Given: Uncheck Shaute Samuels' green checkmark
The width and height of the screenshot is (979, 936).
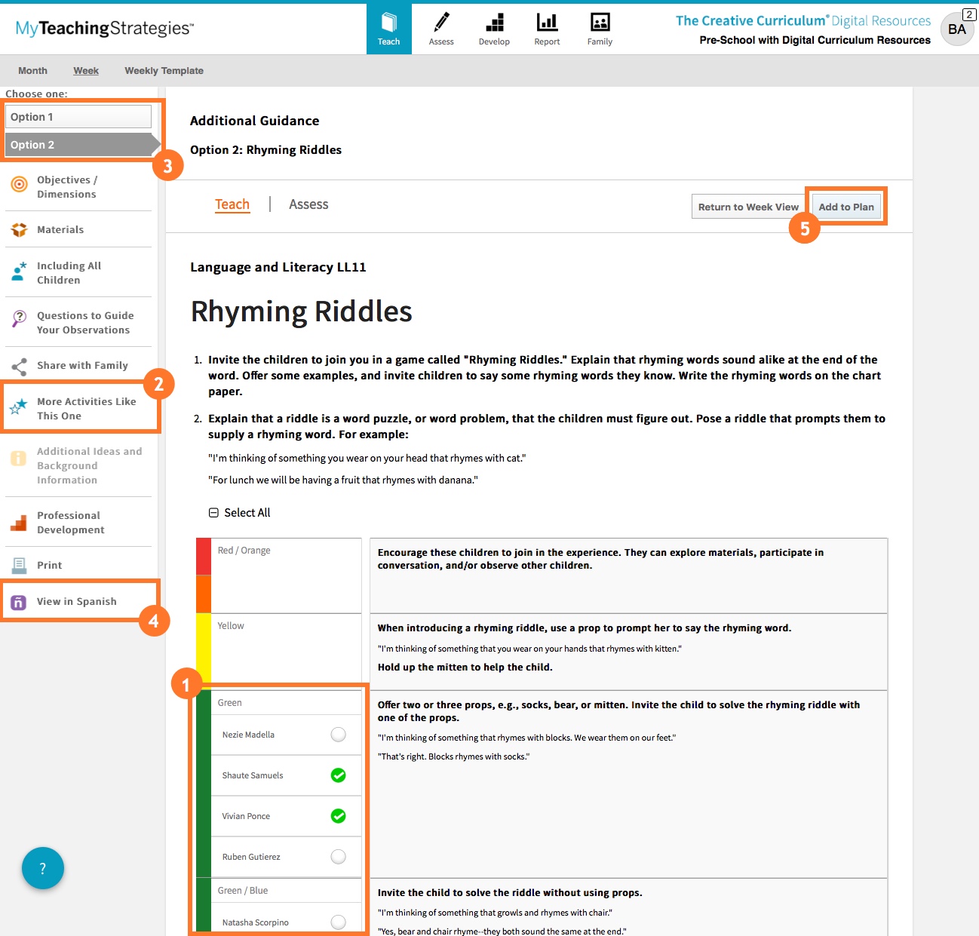Looking at the screenshot, I should (x=338, y=775).
